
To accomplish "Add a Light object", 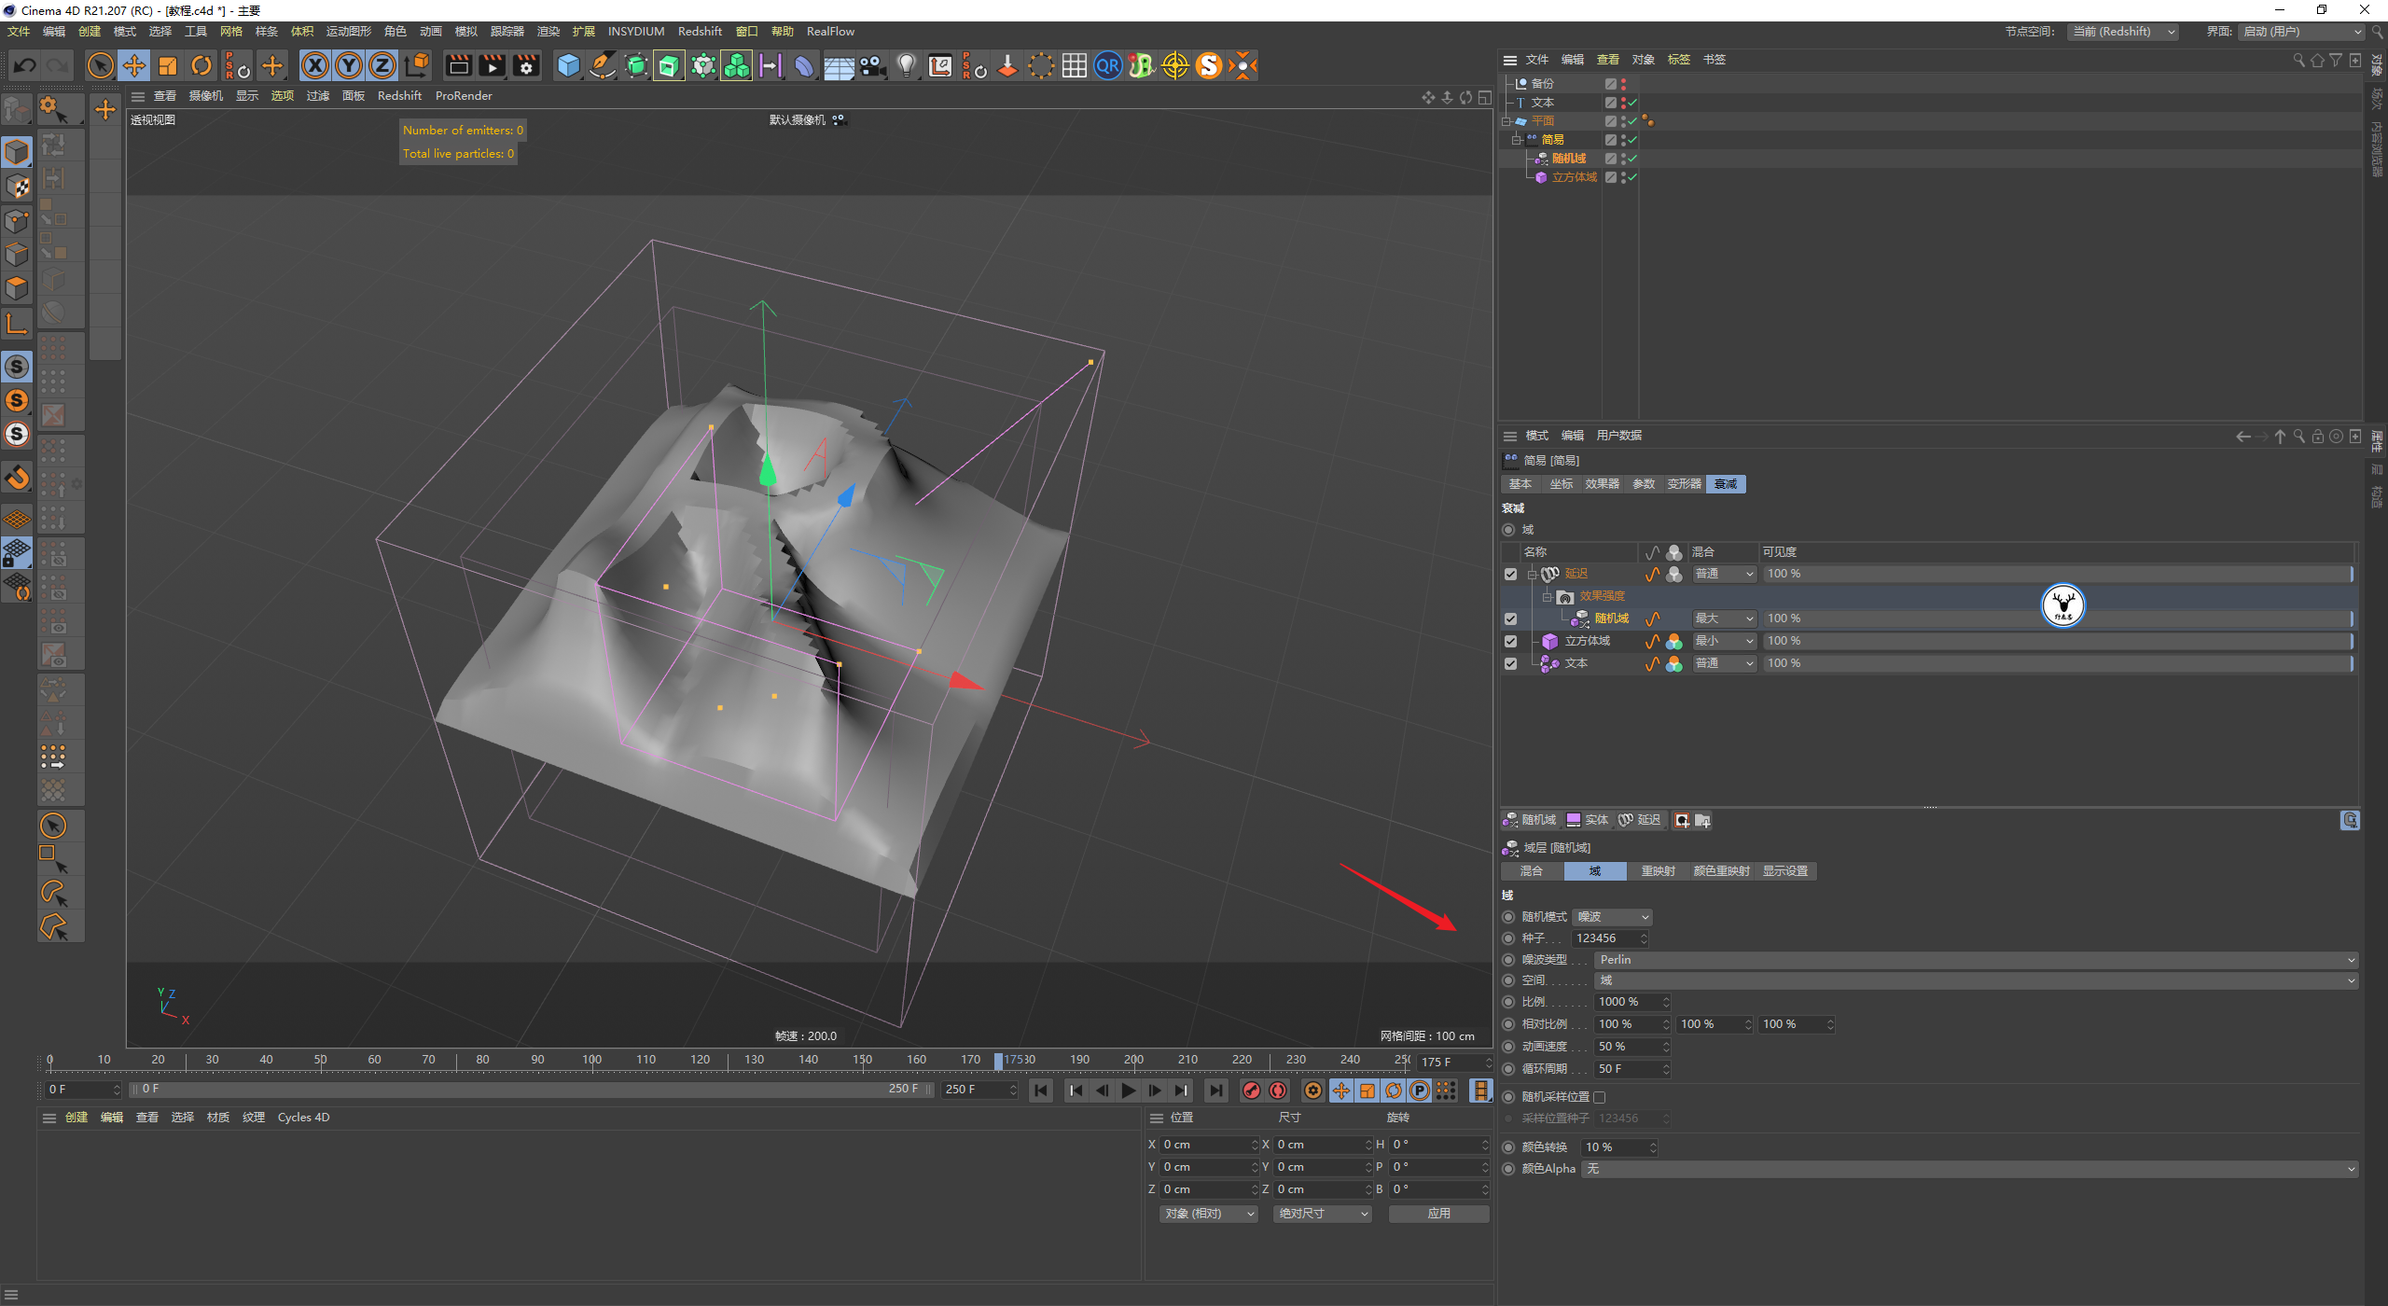I will point(906,65).
